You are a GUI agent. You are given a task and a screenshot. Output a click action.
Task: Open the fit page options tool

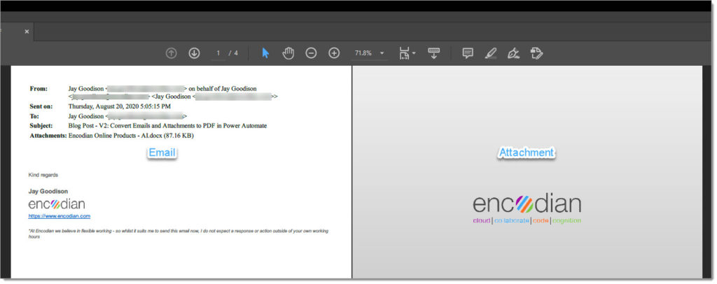coord(407,53)
